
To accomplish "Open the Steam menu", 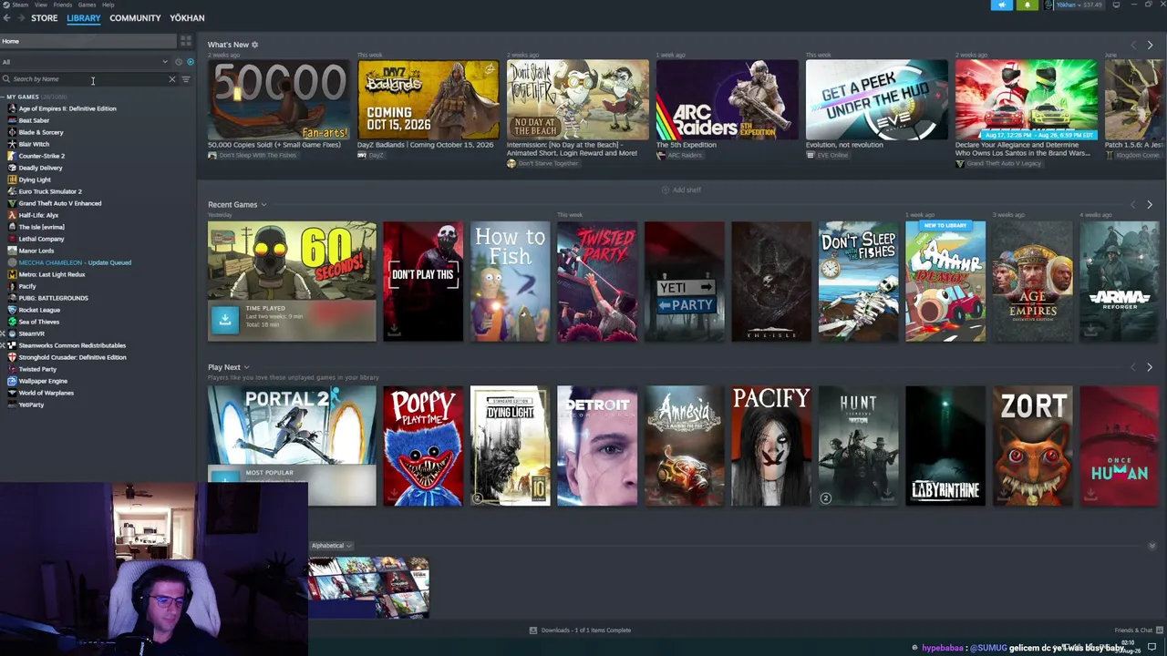I will (x=18, y=5).
